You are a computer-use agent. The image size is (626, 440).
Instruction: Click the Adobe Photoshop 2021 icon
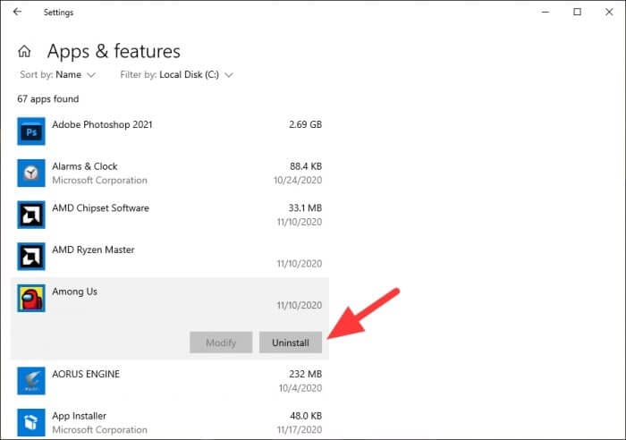point(31,131)
